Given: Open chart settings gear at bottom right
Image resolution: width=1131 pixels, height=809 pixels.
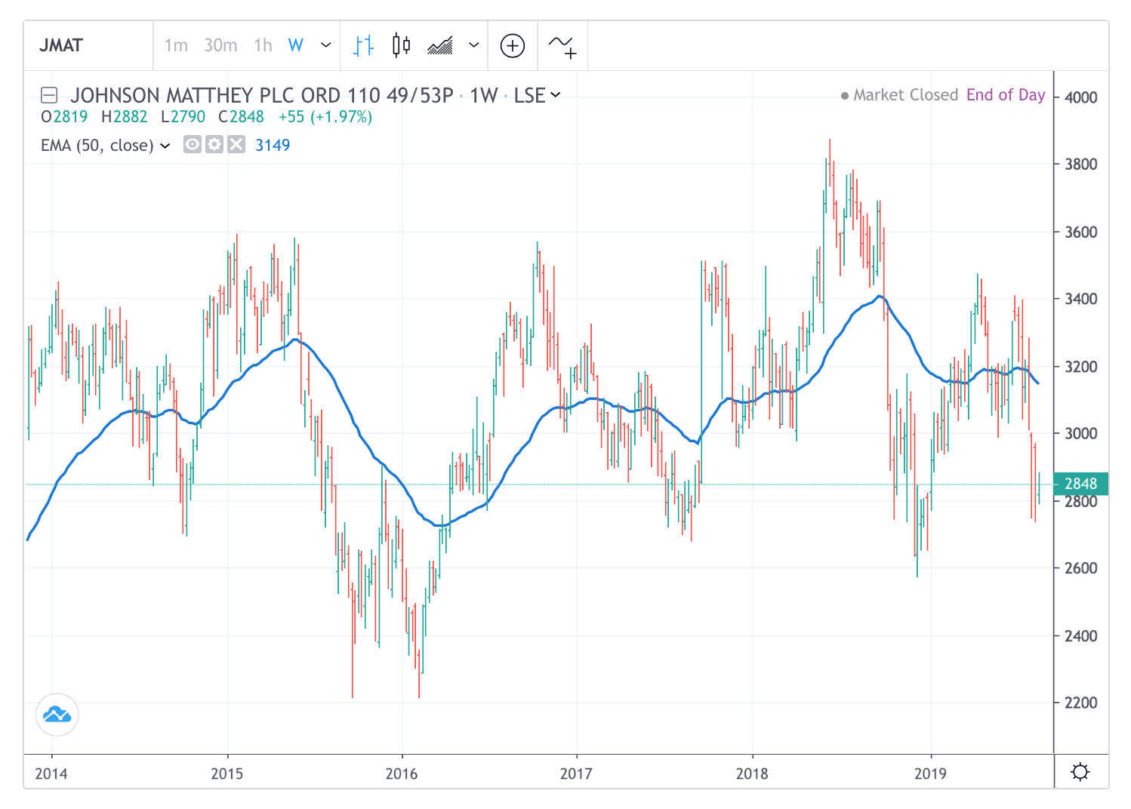Looking at the screenshot, I should click(x=1080, y=772).
